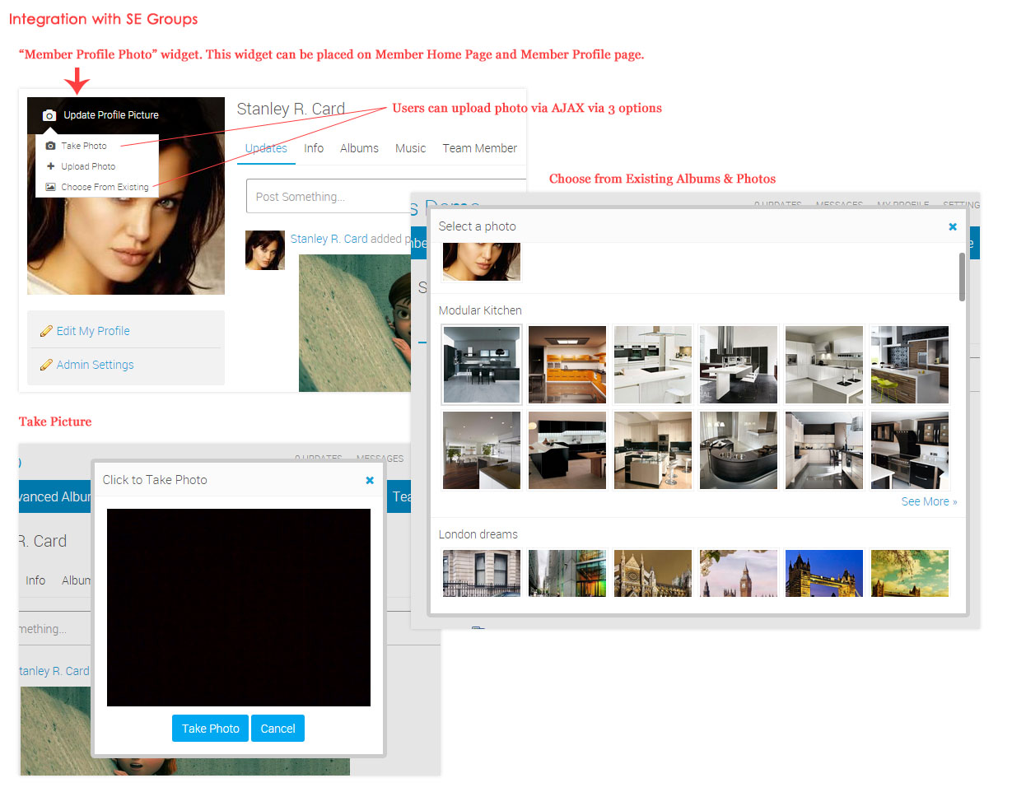Choose Upload Photo menu option
The image size is (1012, 792).
pyautogui.click(x=87, y=166)
